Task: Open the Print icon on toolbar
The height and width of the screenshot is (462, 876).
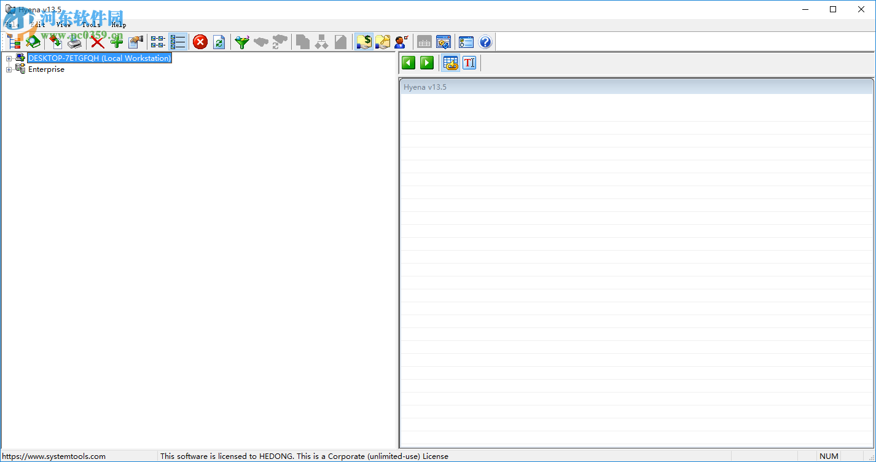Action: pyautogui.click(x=75, y=42)
